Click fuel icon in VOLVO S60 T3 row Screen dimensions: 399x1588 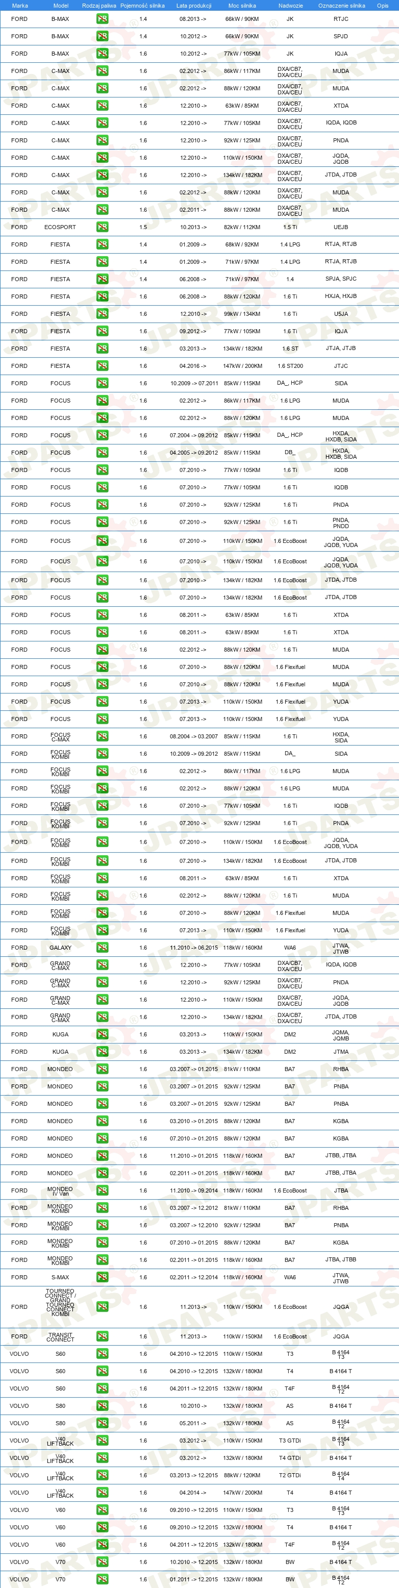[x=103, y=1354]
